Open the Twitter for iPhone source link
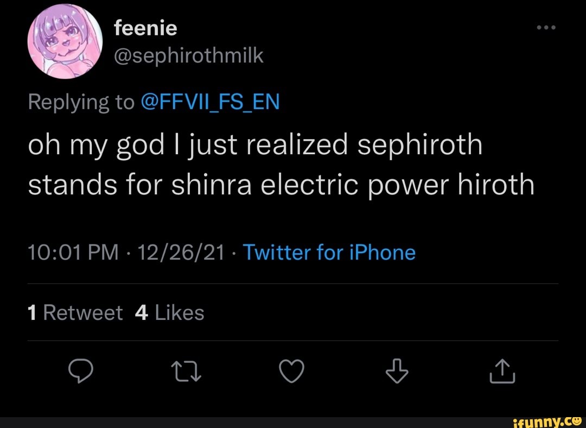The image size is (586, 428). point(329,253)
